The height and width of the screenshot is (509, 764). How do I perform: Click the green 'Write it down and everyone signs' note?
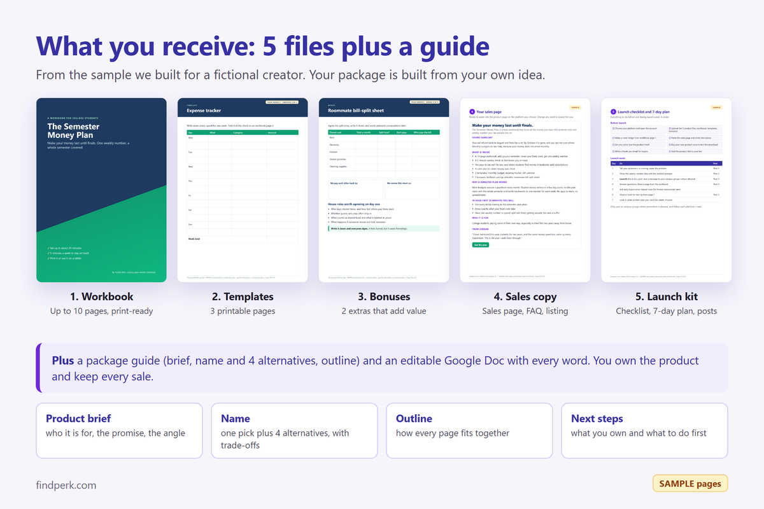384,228
